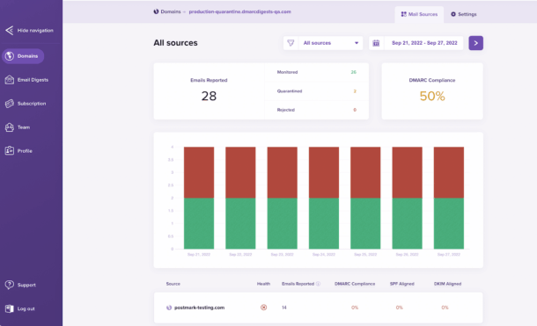Screen dimensions: 537x326
Task: Open the calendar date picker icon
Action: coord(376,43)
